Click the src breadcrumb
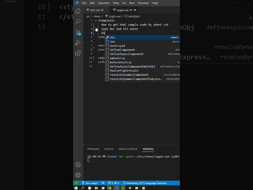The height and width of the screenshot is (190, 253). click(x=88, y=16)
